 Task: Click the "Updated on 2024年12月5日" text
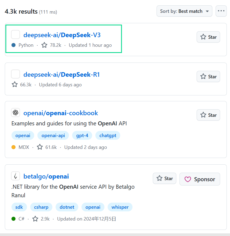click(x=87, y=219)
